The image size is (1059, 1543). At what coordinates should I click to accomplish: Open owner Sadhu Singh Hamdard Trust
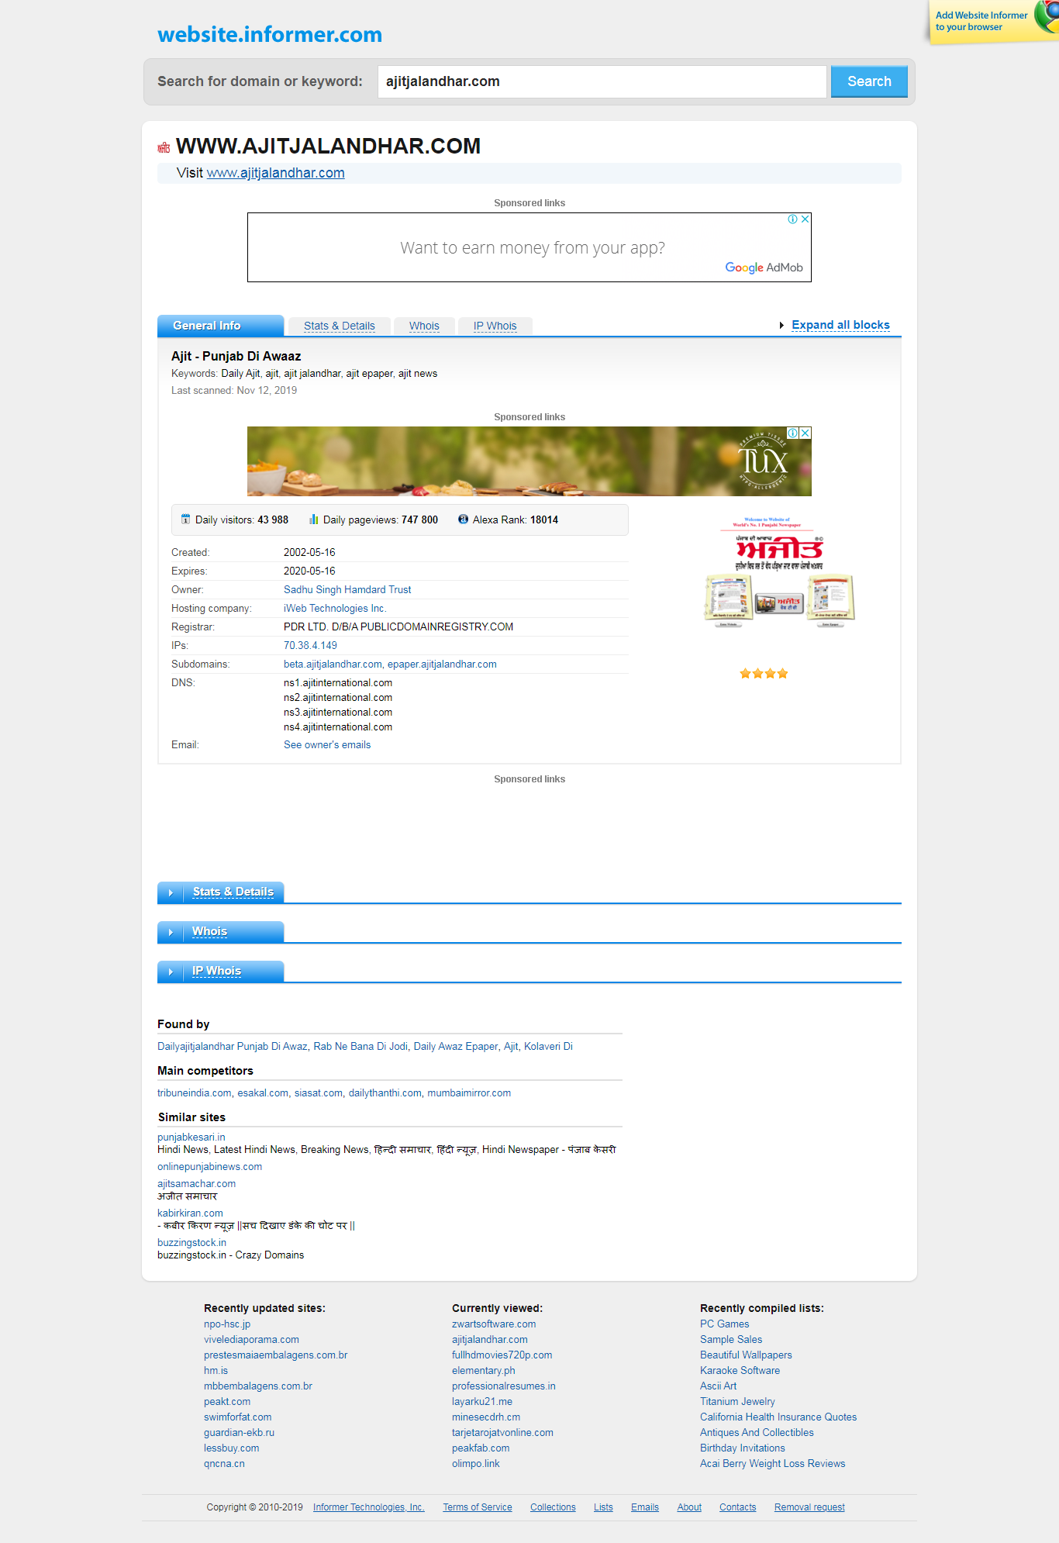347,590
